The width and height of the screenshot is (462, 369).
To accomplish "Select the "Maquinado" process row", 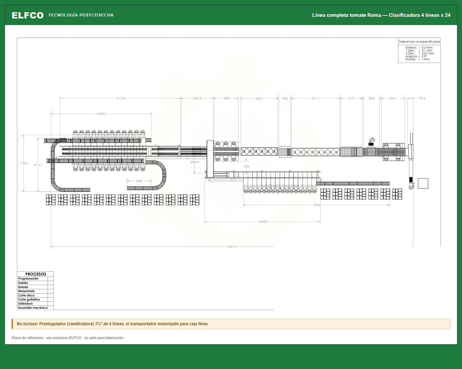I will pyautogui.click(x=35, y=291).
